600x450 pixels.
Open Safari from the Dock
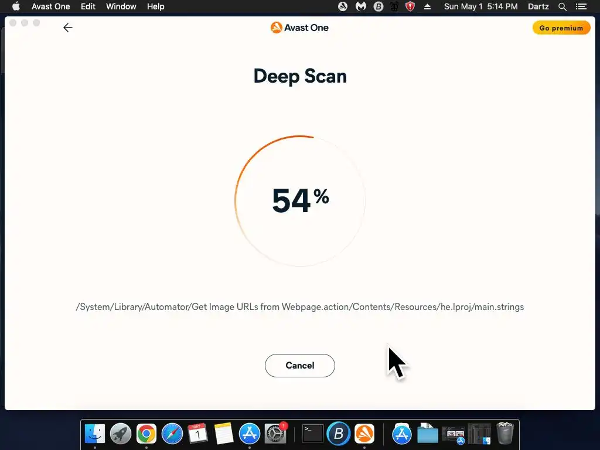pos(172,434)
